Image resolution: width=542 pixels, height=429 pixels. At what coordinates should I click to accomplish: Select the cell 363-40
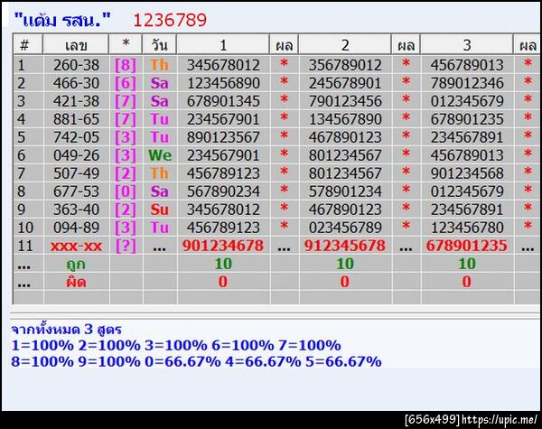pyautogui.click(x=76, y=210)
